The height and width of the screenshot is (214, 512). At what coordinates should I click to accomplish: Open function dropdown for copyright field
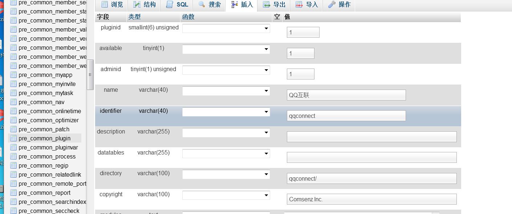226,196
